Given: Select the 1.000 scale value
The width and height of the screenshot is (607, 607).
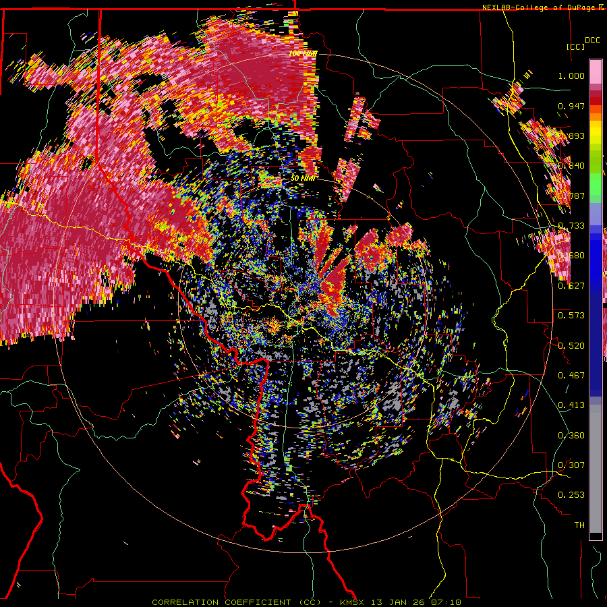Looking at the screenshot, I should pyautogui.click(x=571, y=76).
